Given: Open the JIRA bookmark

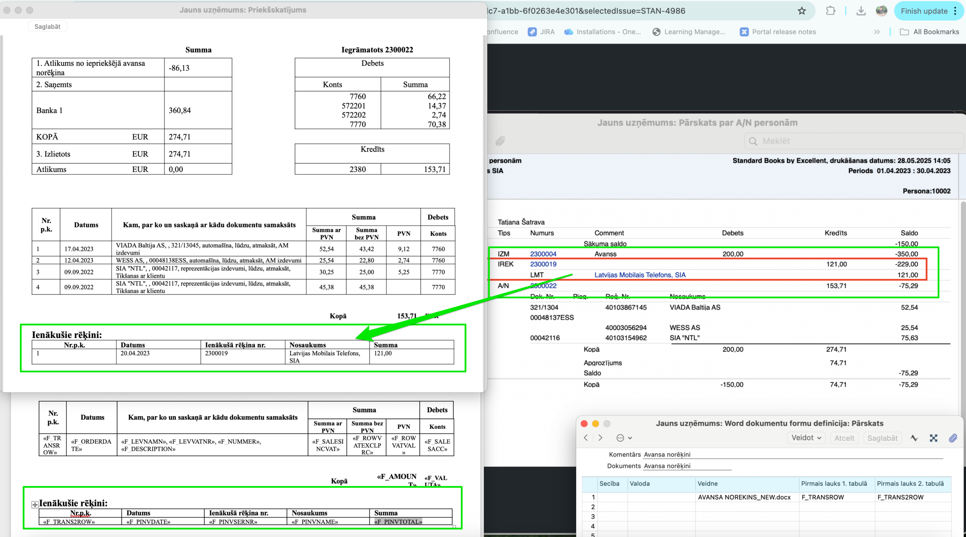Looking at the screenshot, I should click(541, 32).
